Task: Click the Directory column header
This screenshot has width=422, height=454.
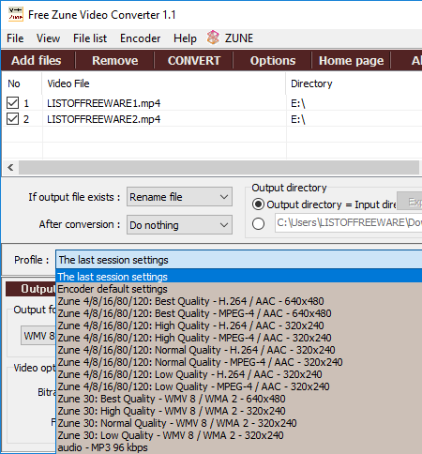Action: [354, 83]
